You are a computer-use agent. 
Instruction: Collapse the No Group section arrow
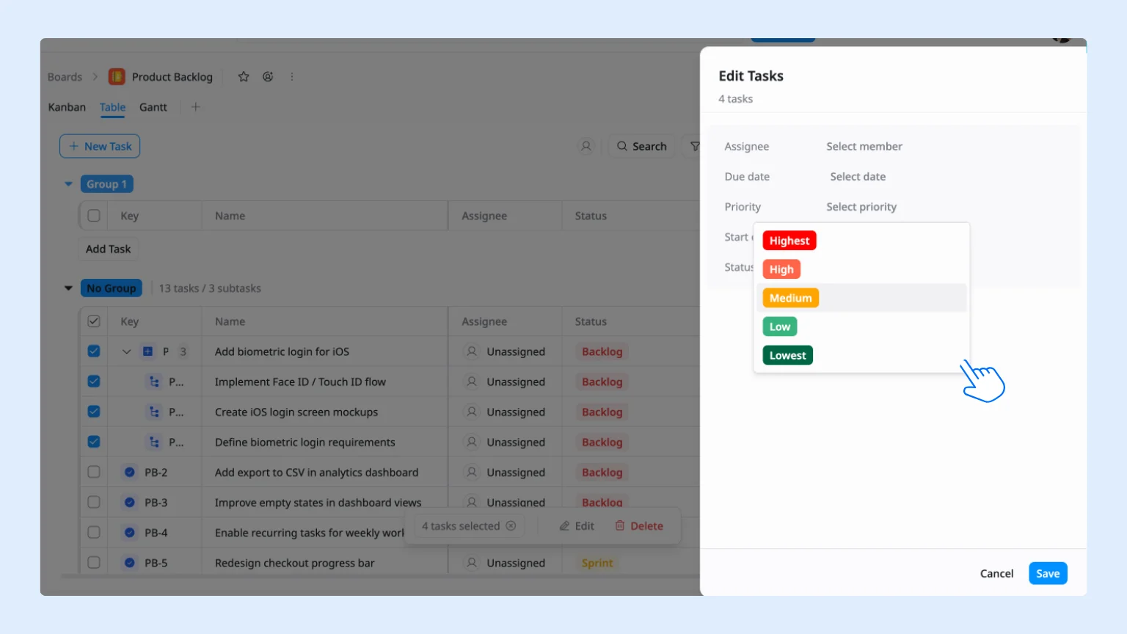tap(68, 288)
